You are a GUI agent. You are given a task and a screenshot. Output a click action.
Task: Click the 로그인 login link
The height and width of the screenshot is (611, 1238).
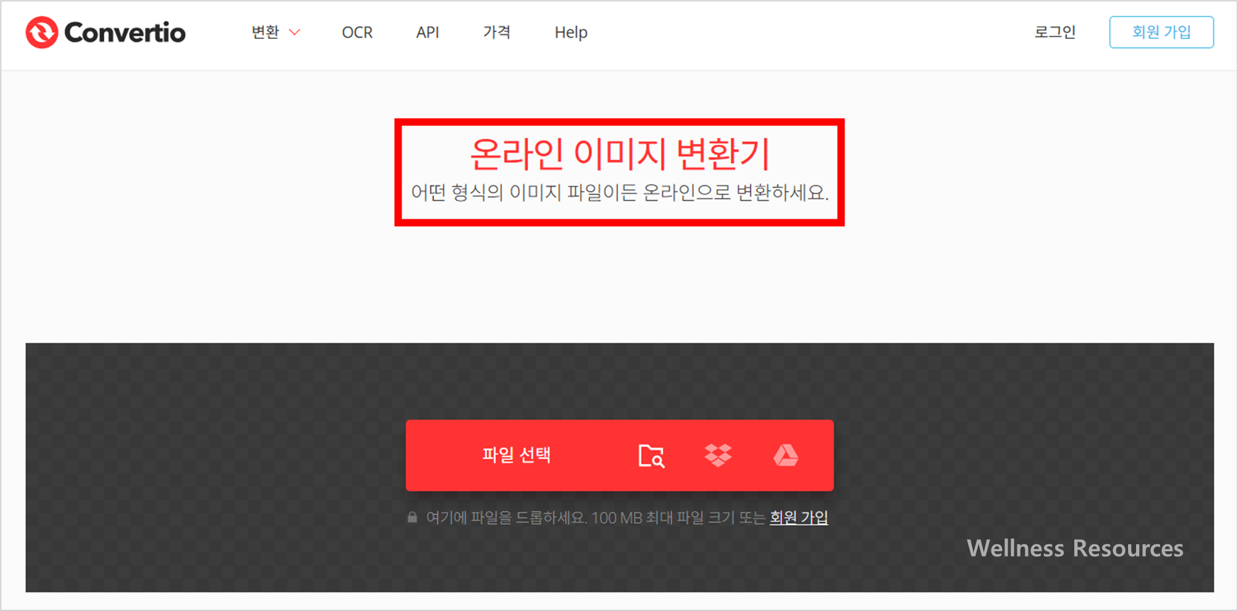[1055, 32]
